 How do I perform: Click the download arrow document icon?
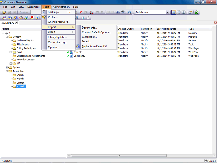pyautogui.click(x=83, y=17)
